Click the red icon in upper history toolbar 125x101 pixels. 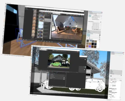click(44, 13)
